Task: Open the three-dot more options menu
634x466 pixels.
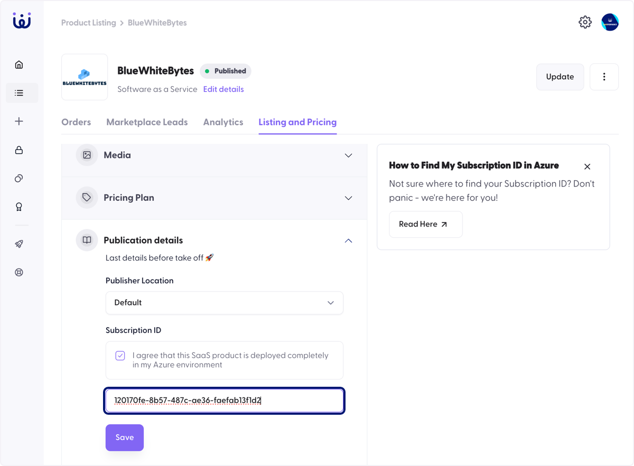Action: (604, 77)
